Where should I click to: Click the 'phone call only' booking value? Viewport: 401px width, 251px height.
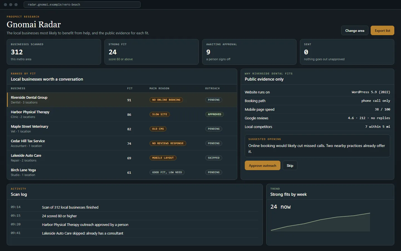click(x=376, y=101)
